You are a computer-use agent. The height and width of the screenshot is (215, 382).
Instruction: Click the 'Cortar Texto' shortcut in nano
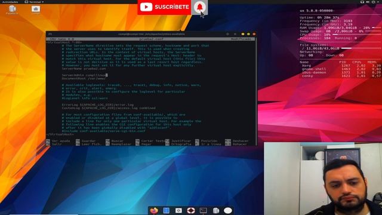coord(150,141)
